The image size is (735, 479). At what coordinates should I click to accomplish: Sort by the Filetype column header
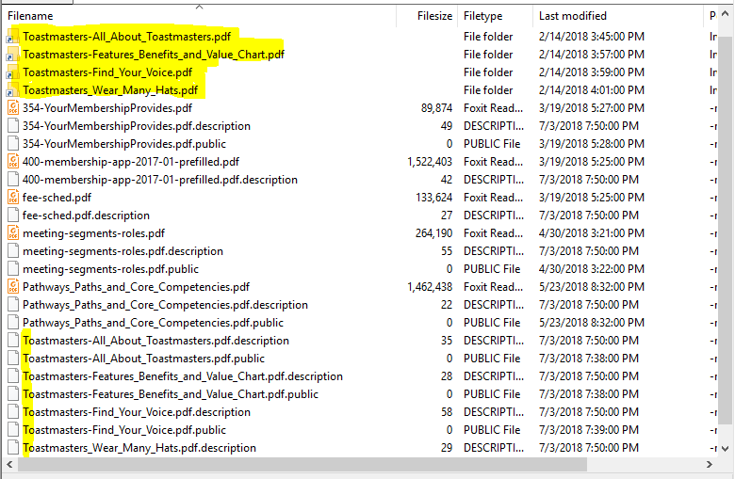pos(495,16)
